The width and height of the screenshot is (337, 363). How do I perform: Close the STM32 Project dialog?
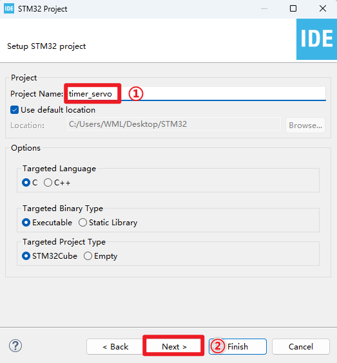[323, 8]
